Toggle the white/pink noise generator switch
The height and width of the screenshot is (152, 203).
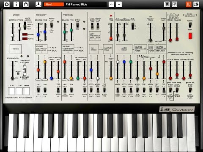click(190, 25)
